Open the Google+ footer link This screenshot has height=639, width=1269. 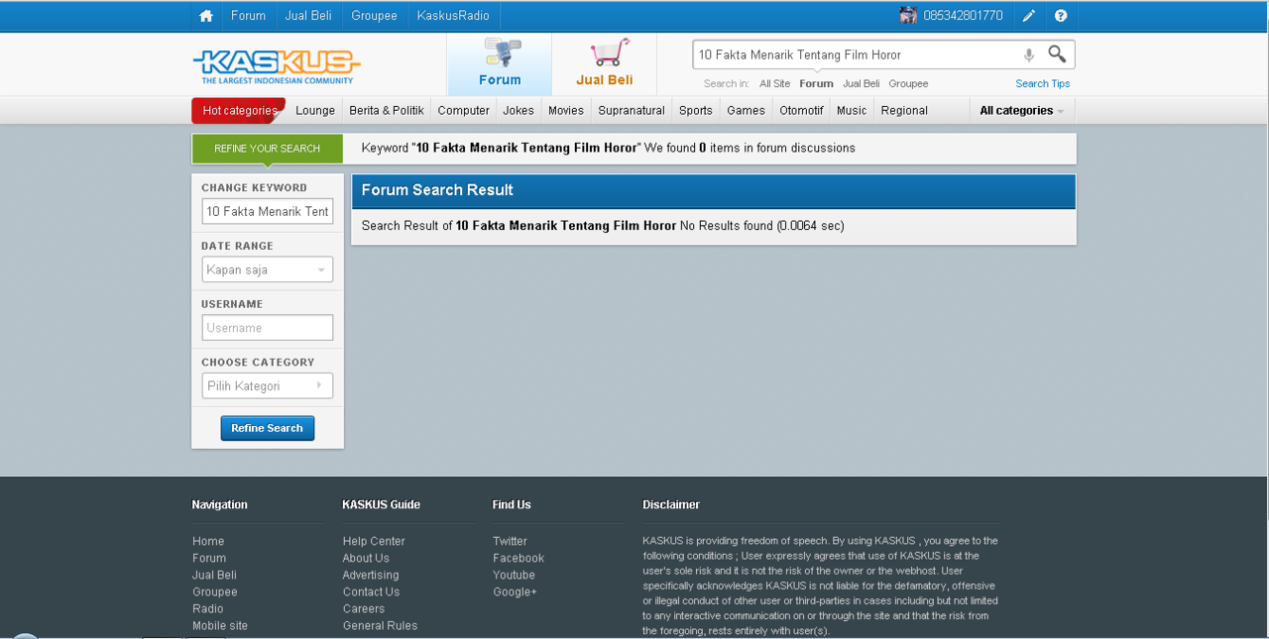click(515, 591)
